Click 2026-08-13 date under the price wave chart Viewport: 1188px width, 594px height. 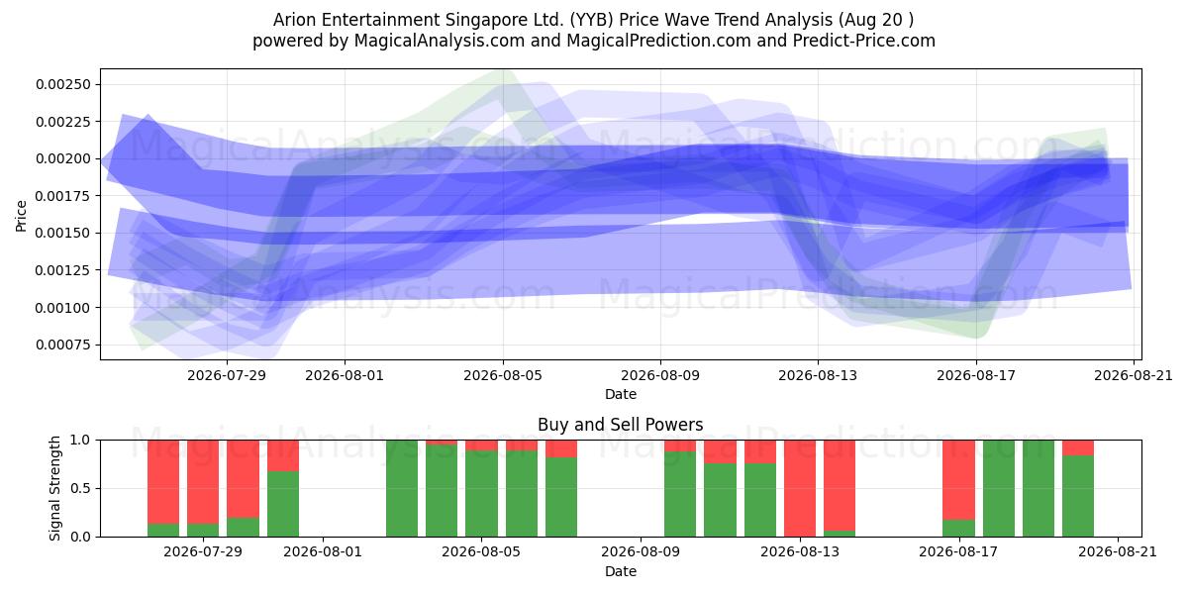(x=818, y=374)
